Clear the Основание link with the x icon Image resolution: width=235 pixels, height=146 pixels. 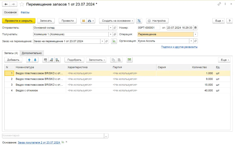[x=66, y=142]
